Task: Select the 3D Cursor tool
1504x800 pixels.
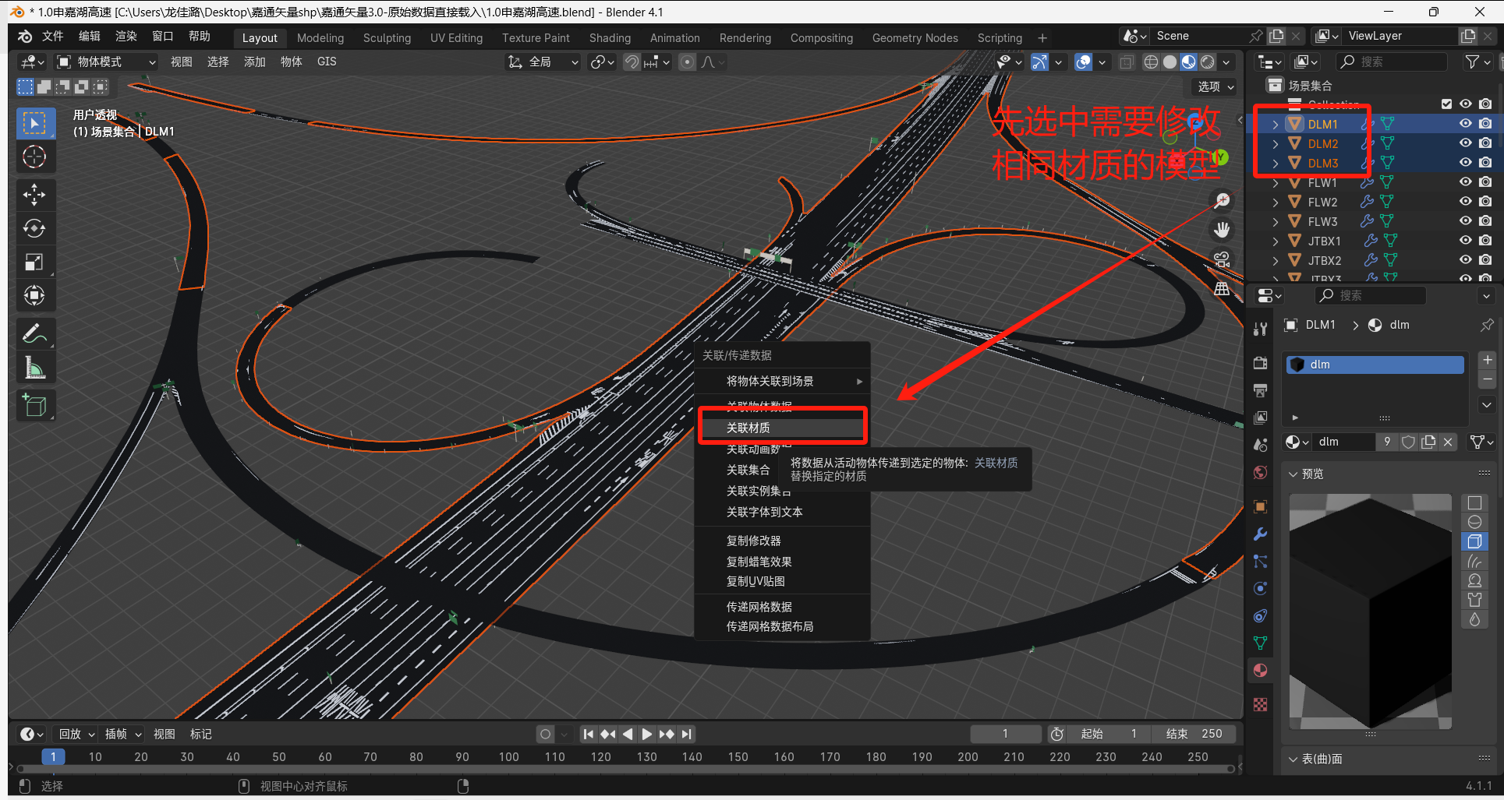Action: click(34, 157)
